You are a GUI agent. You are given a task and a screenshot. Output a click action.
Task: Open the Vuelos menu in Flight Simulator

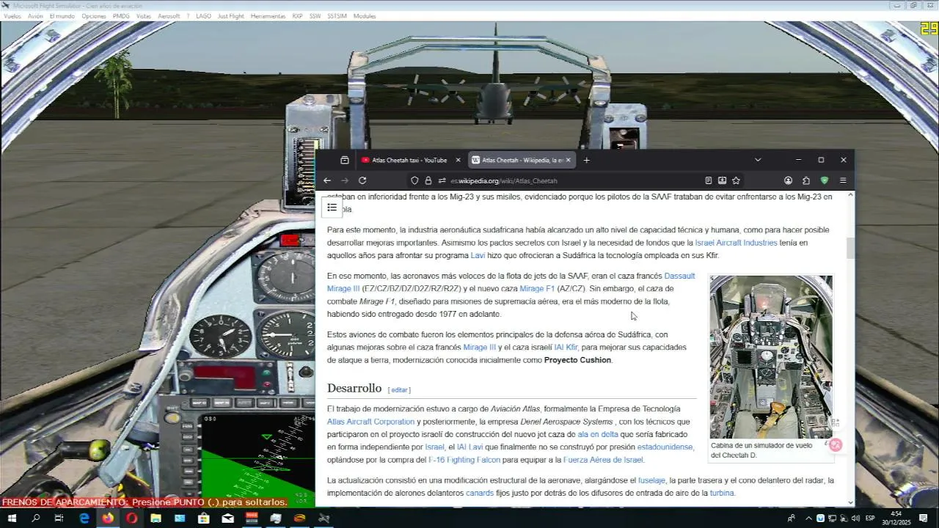pos(12,16)
